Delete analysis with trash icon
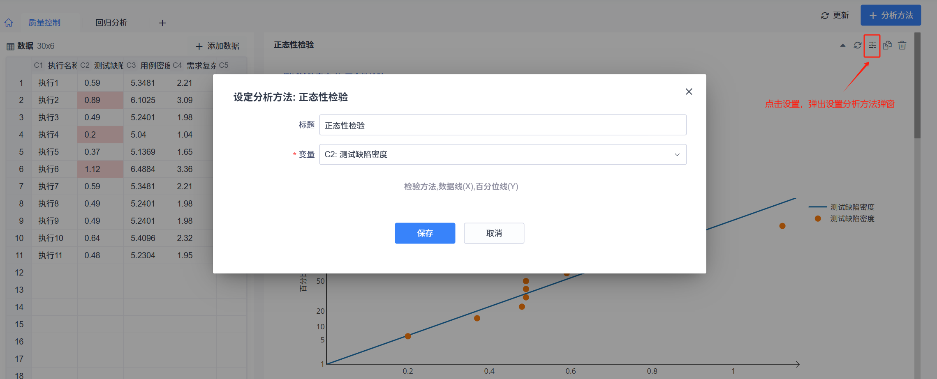This screenshot has height=379, width=937. [902, 46]
